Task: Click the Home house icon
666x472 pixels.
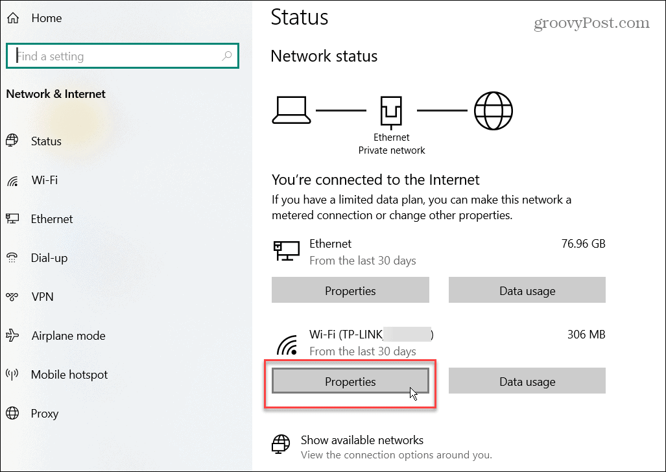Action: coord(13,18)
